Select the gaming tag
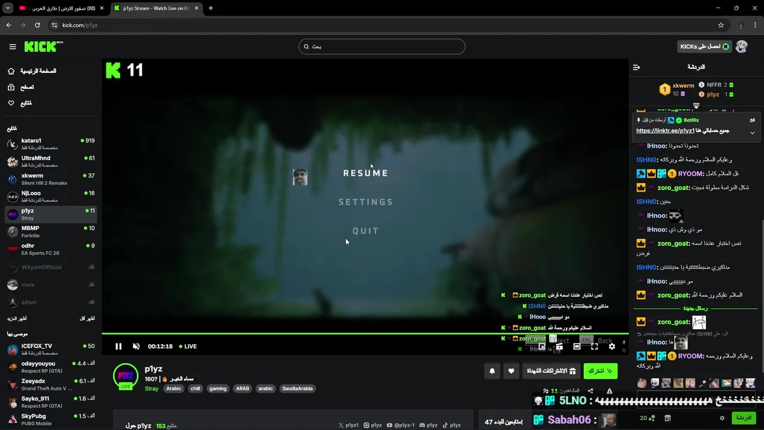The height and width of the screenshot is (430, 764). point(218,389)
